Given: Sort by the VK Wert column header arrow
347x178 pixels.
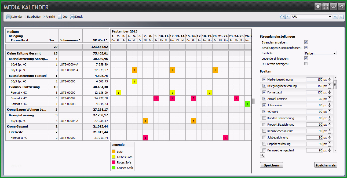Looking at the screenshot, I should pos(107,40).
